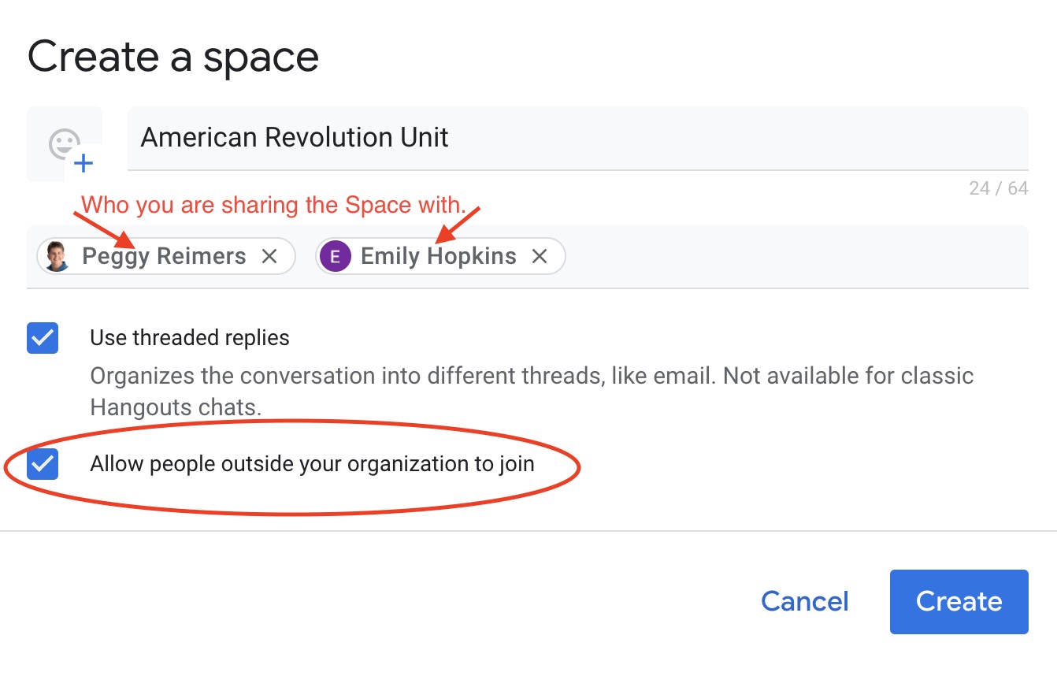Create the American Revolution Unit space

[x=959, y=601]
